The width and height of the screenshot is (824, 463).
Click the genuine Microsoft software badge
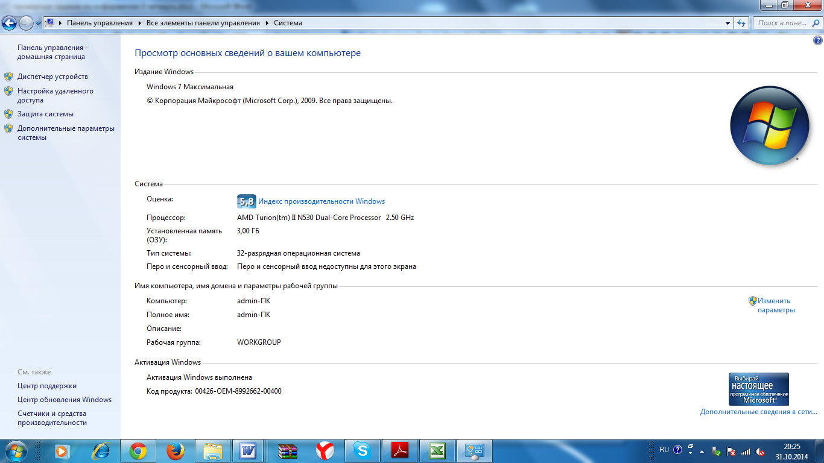tap(759, 389)
